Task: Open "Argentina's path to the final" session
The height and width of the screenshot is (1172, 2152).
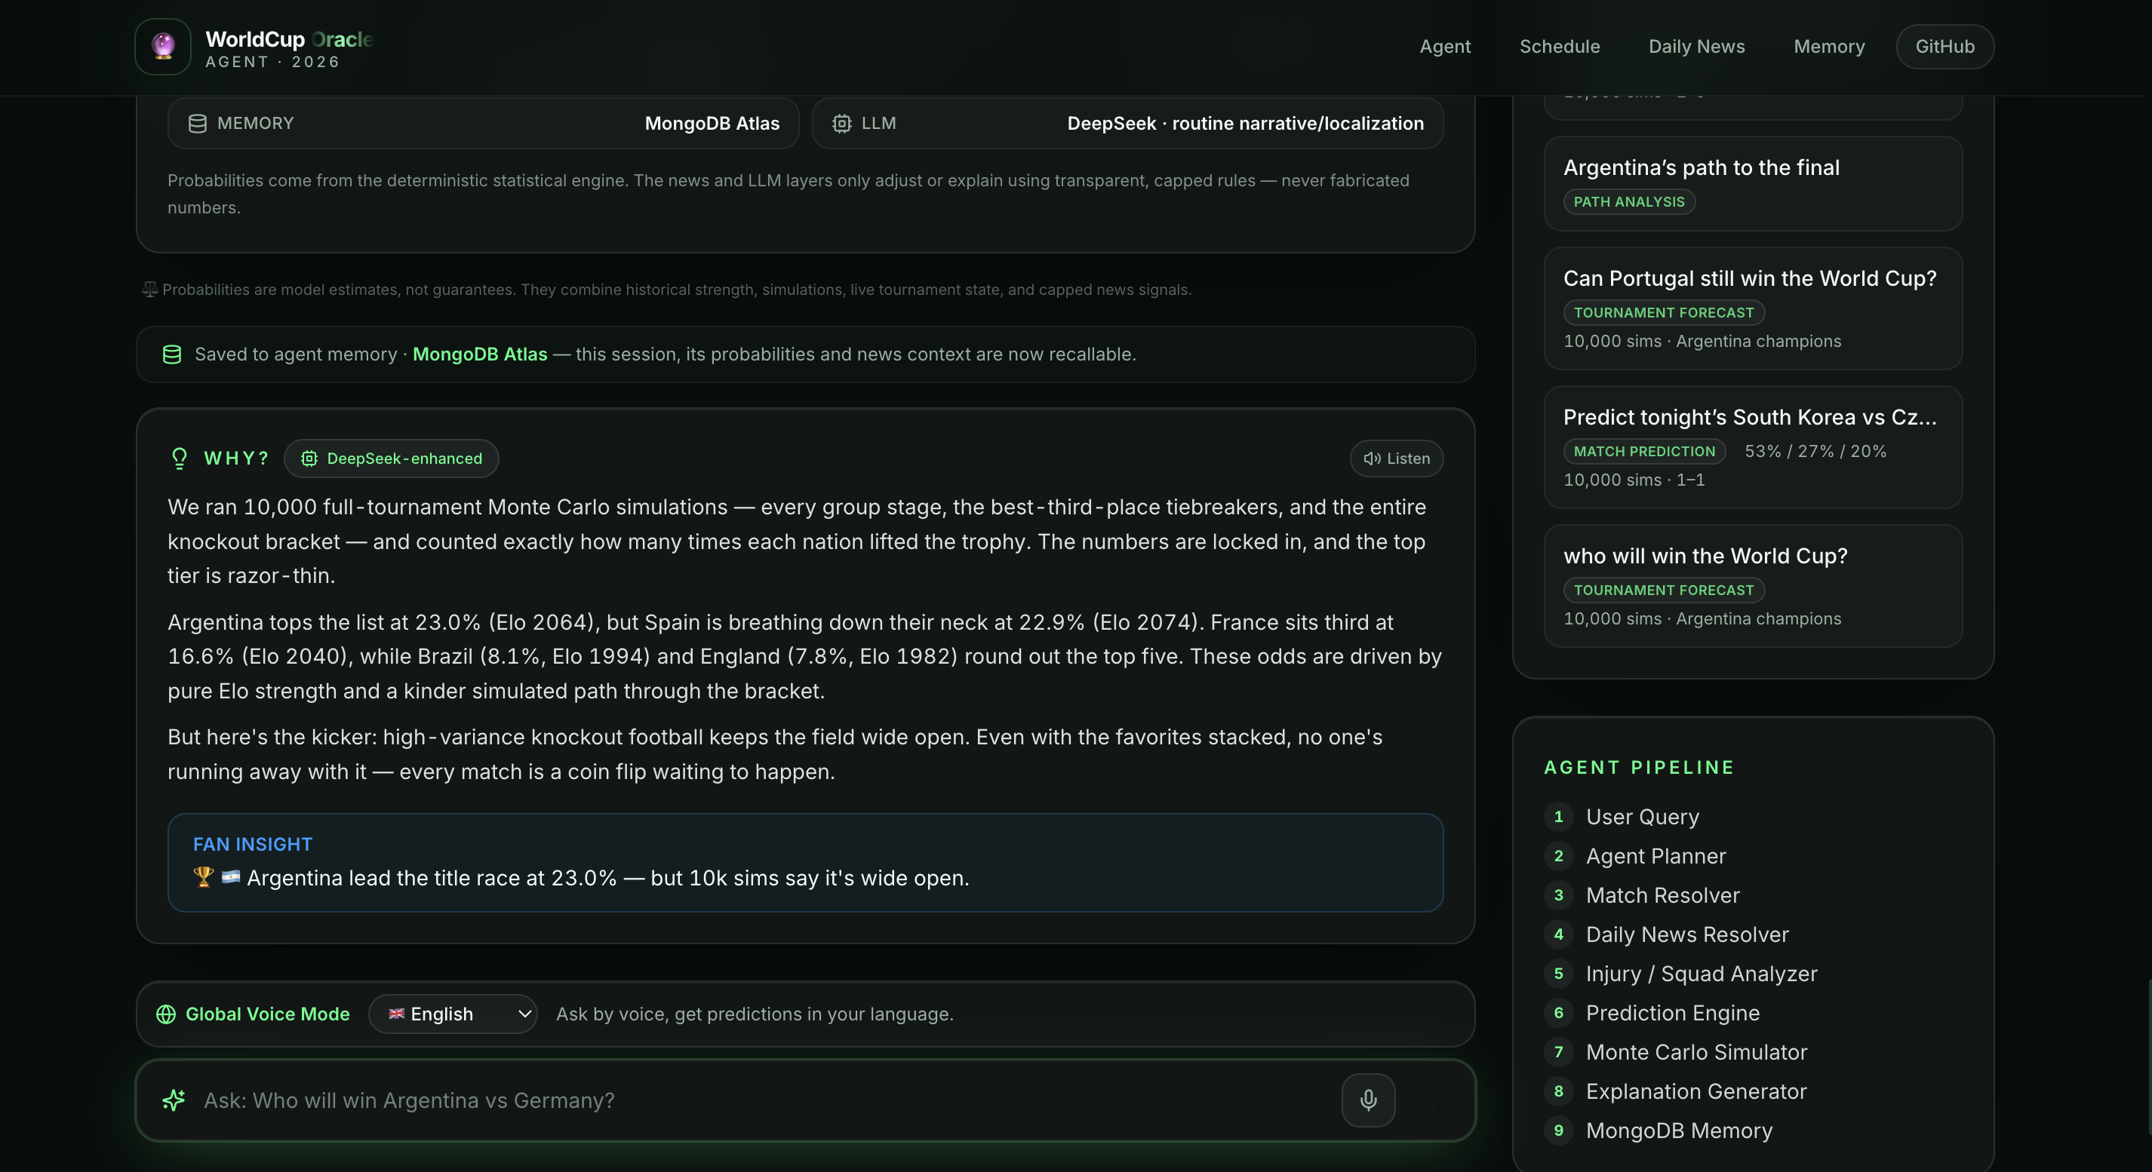Action: [x=1753, y=184]
